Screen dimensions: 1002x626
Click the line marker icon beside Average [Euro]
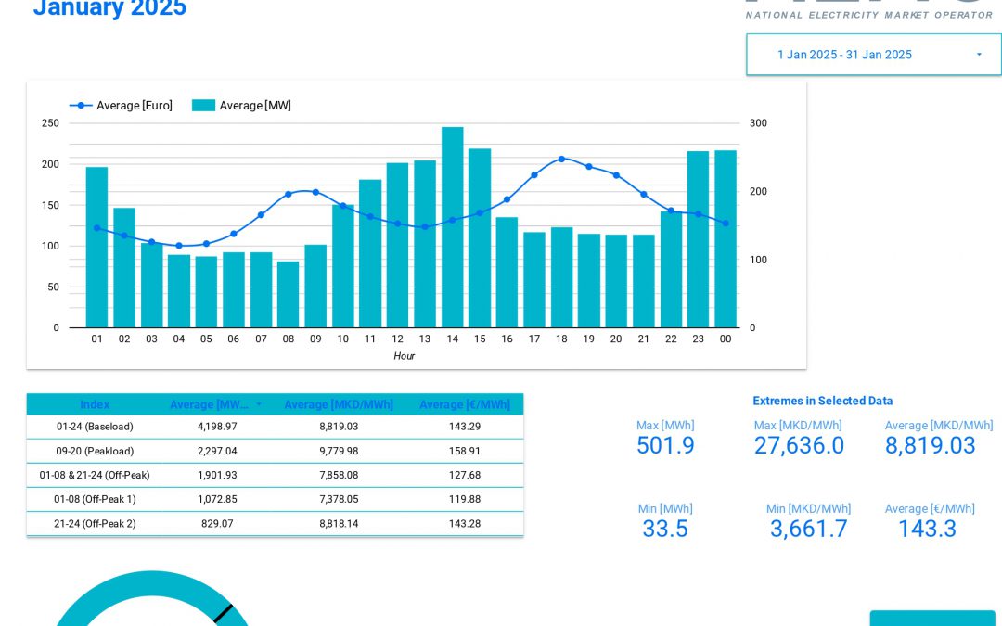tap(79, 105)
